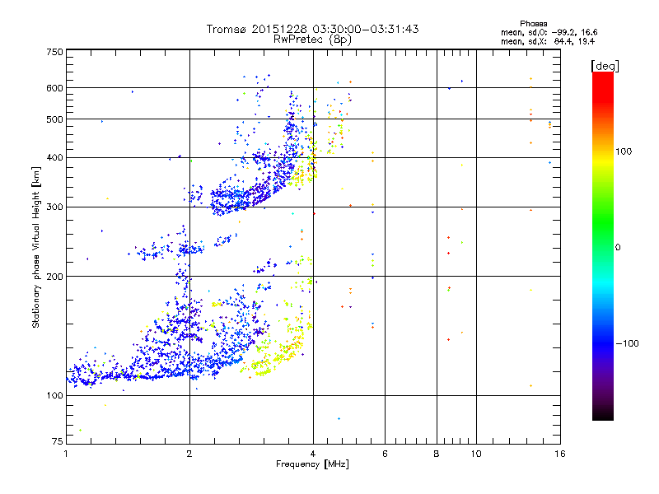Image resolution: width=659 pixels, height=494 pixels.
Task: Click the '1' frequency tick label
Action: click(66, 454)
